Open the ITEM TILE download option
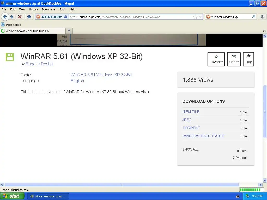 pyautogui.click(x=191, y=112)
